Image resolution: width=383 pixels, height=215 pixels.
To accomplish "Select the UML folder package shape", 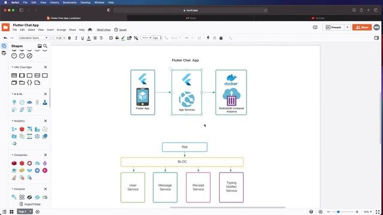I will 22,82.
